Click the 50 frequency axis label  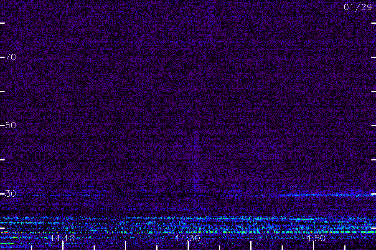point(10,125)
